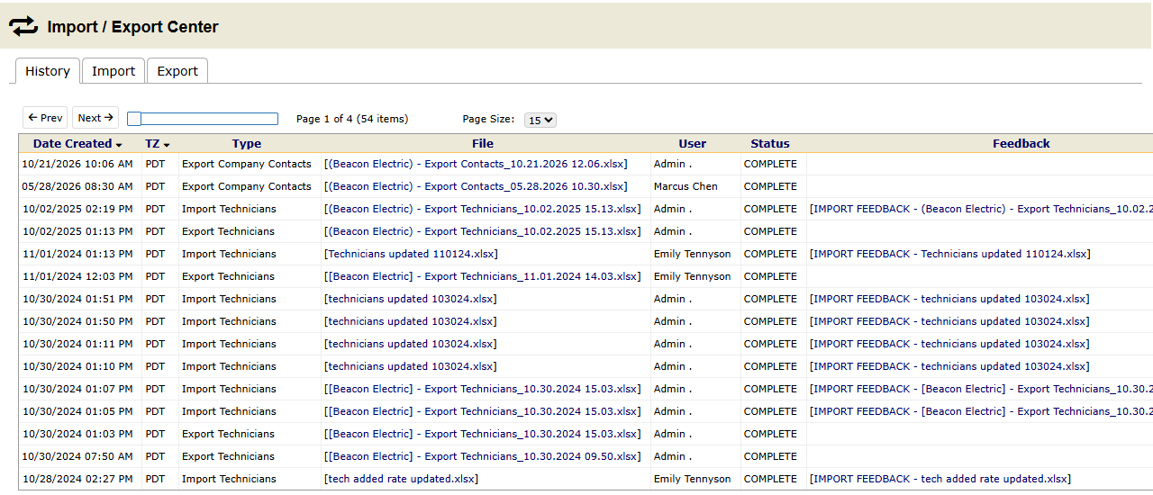Switch to the History tab
The image size is (1153, 495).
coord(48,71)
